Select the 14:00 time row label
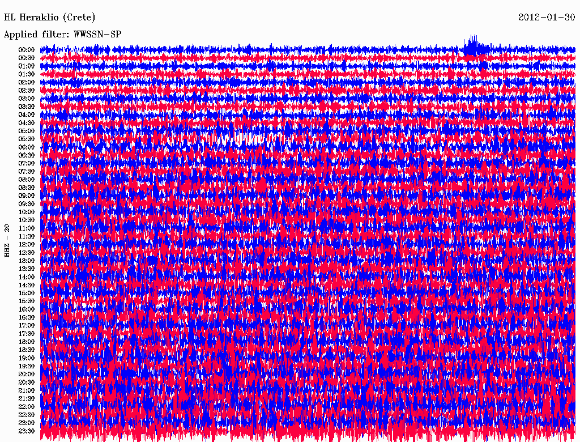580x442 pixels. (x=27, y=277)
